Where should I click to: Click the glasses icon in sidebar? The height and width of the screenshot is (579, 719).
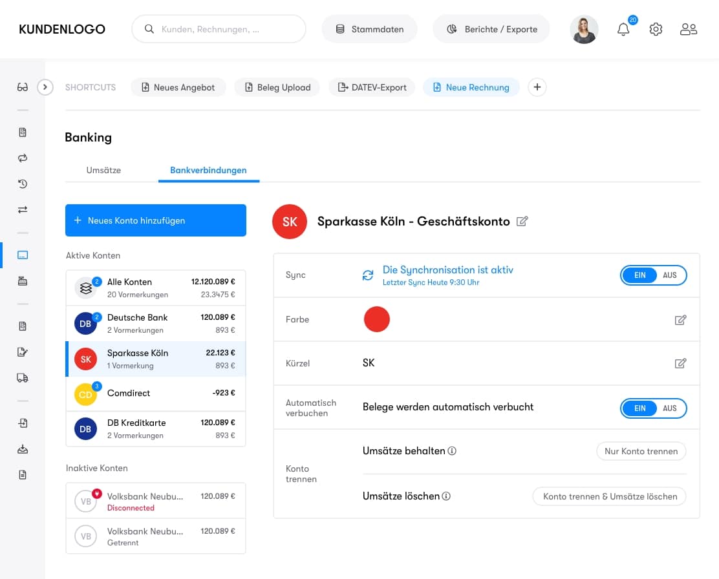pos(23,87)
